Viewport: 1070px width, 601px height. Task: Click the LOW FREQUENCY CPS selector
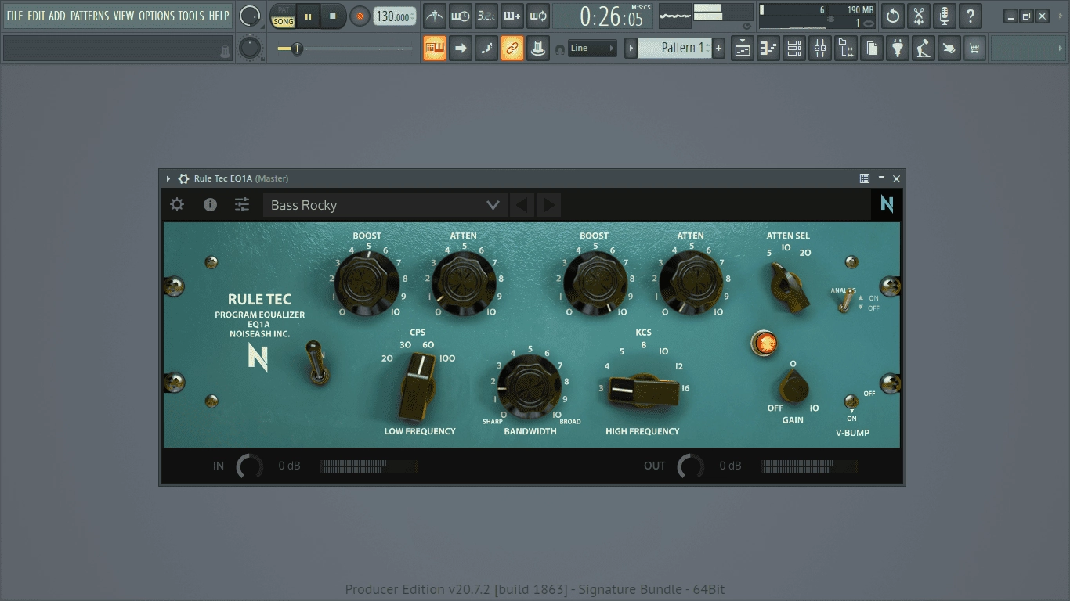click(x=417, y=387)
